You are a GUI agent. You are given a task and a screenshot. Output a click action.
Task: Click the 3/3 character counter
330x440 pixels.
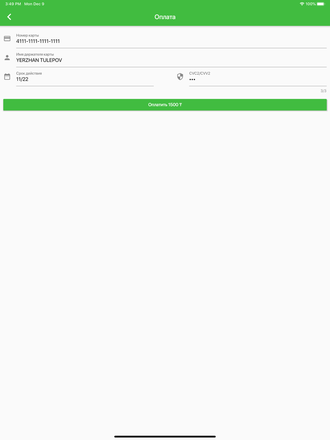pyautogui.click(x=323, y=91)
